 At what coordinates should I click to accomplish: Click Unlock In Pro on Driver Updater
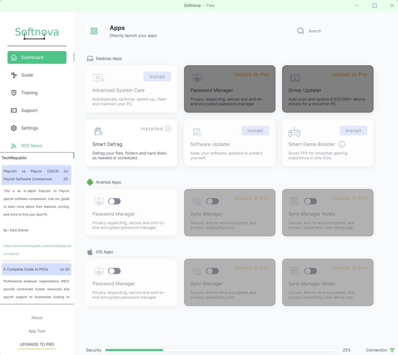point(349,75)
